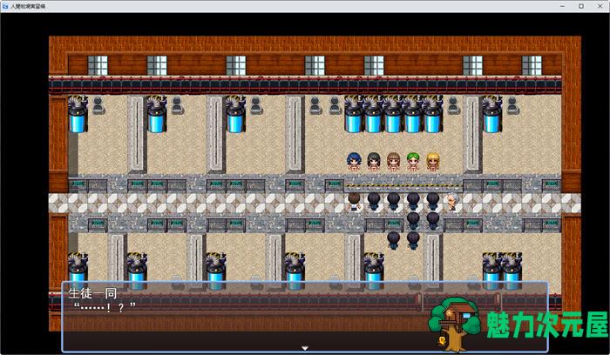Click the game window title bar icon
Viewport: 610px width, 355px height.
click(x=5, y=6)
